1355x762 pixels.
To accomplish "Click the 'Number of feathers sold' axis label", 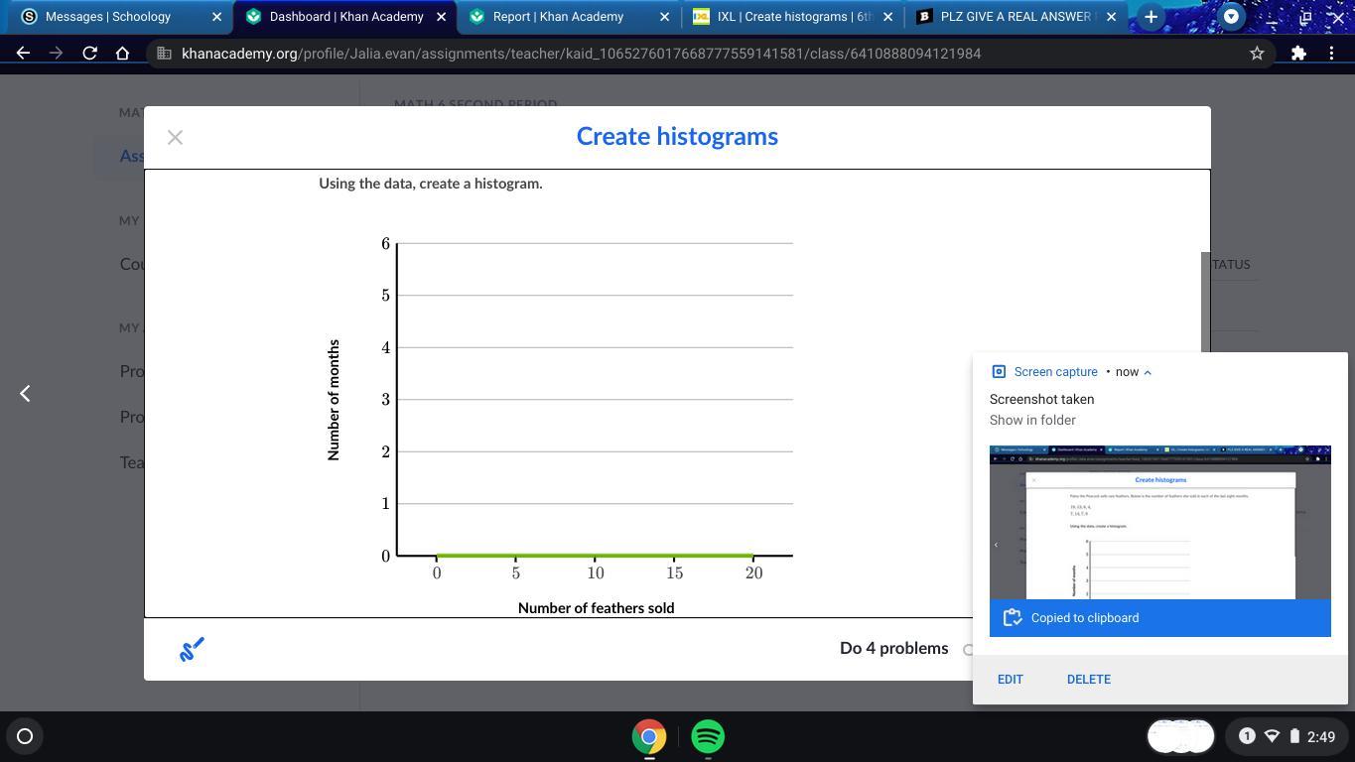I will coord(596,608).
